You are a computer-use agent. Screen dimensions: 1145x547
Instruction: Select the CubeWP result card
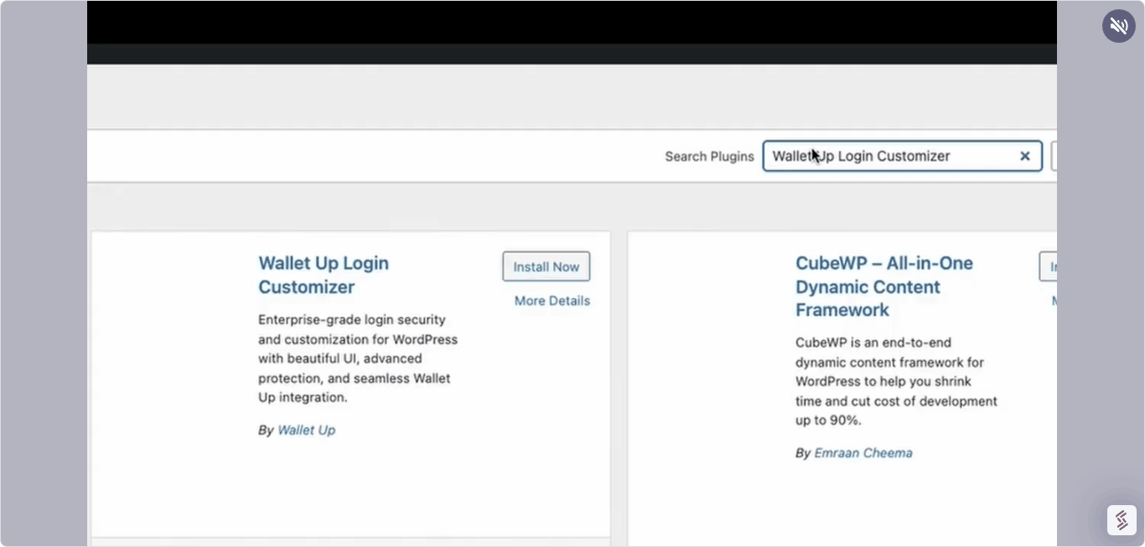[x=838, y=385]
